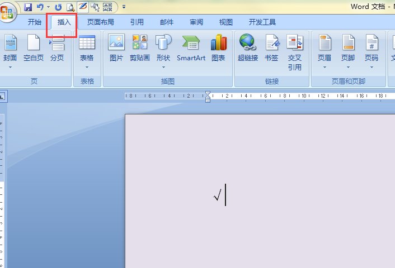Open the 页码 page number dropdown
This screenshot has height=268, width=395.
[372, 51]
